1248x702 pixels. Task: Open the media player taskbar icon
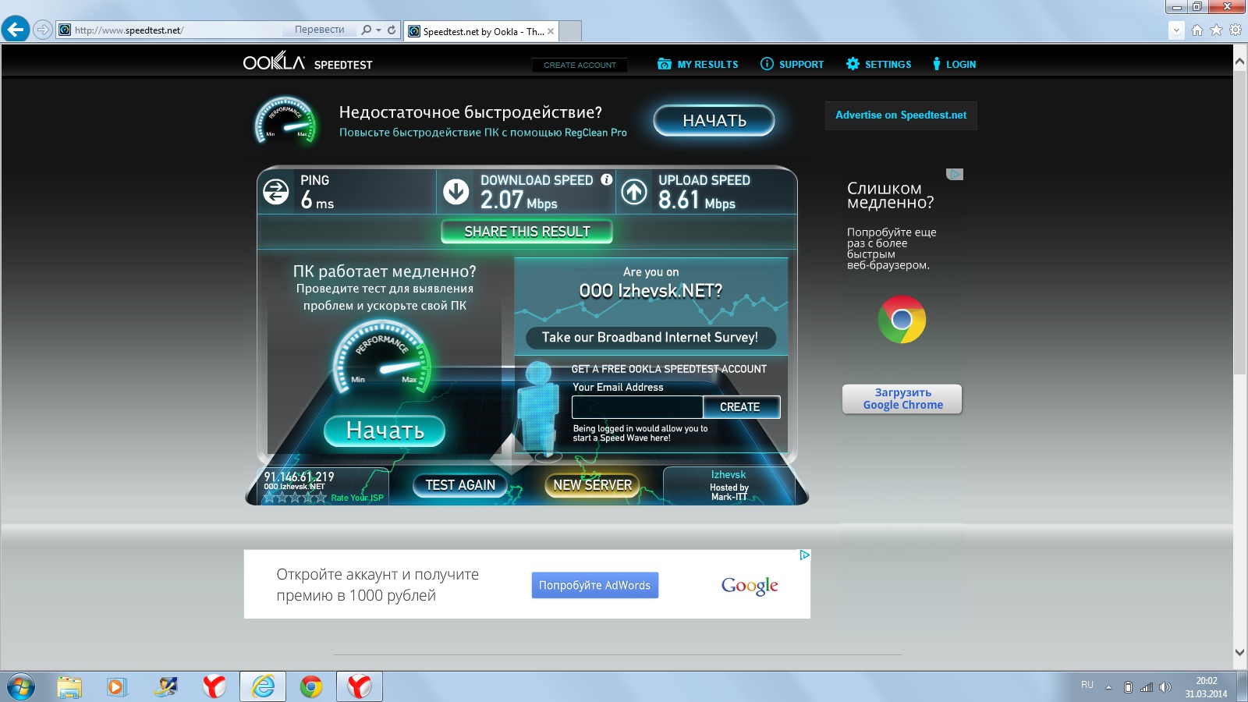[117, 687]
